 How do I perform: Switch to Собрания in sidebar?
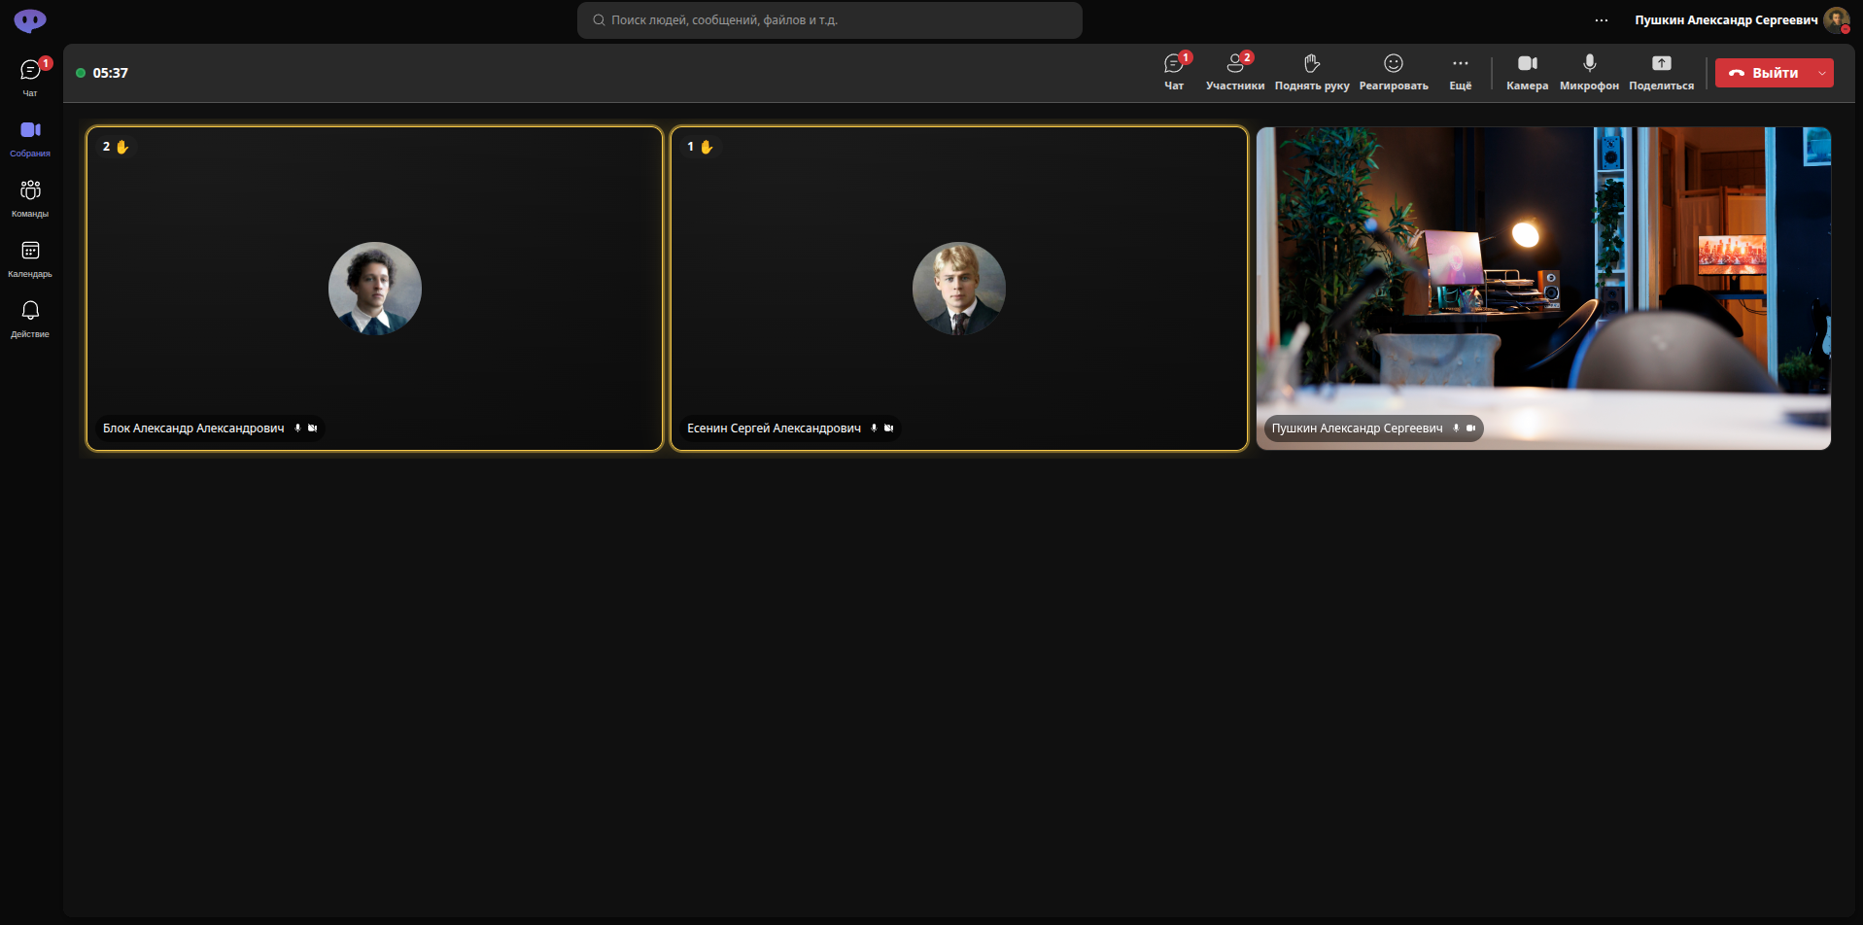pyautogui.click(x=30, y=138)
